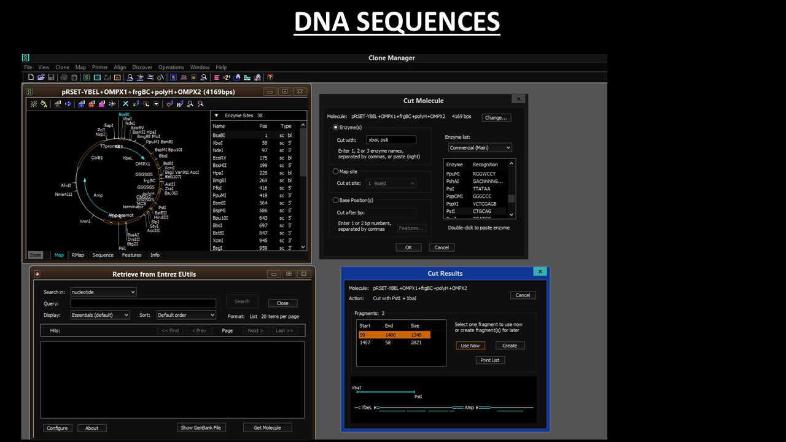The image size is (786, 442).
Task: Open the Sort Default order dropdown
Action: coord(186,315)
